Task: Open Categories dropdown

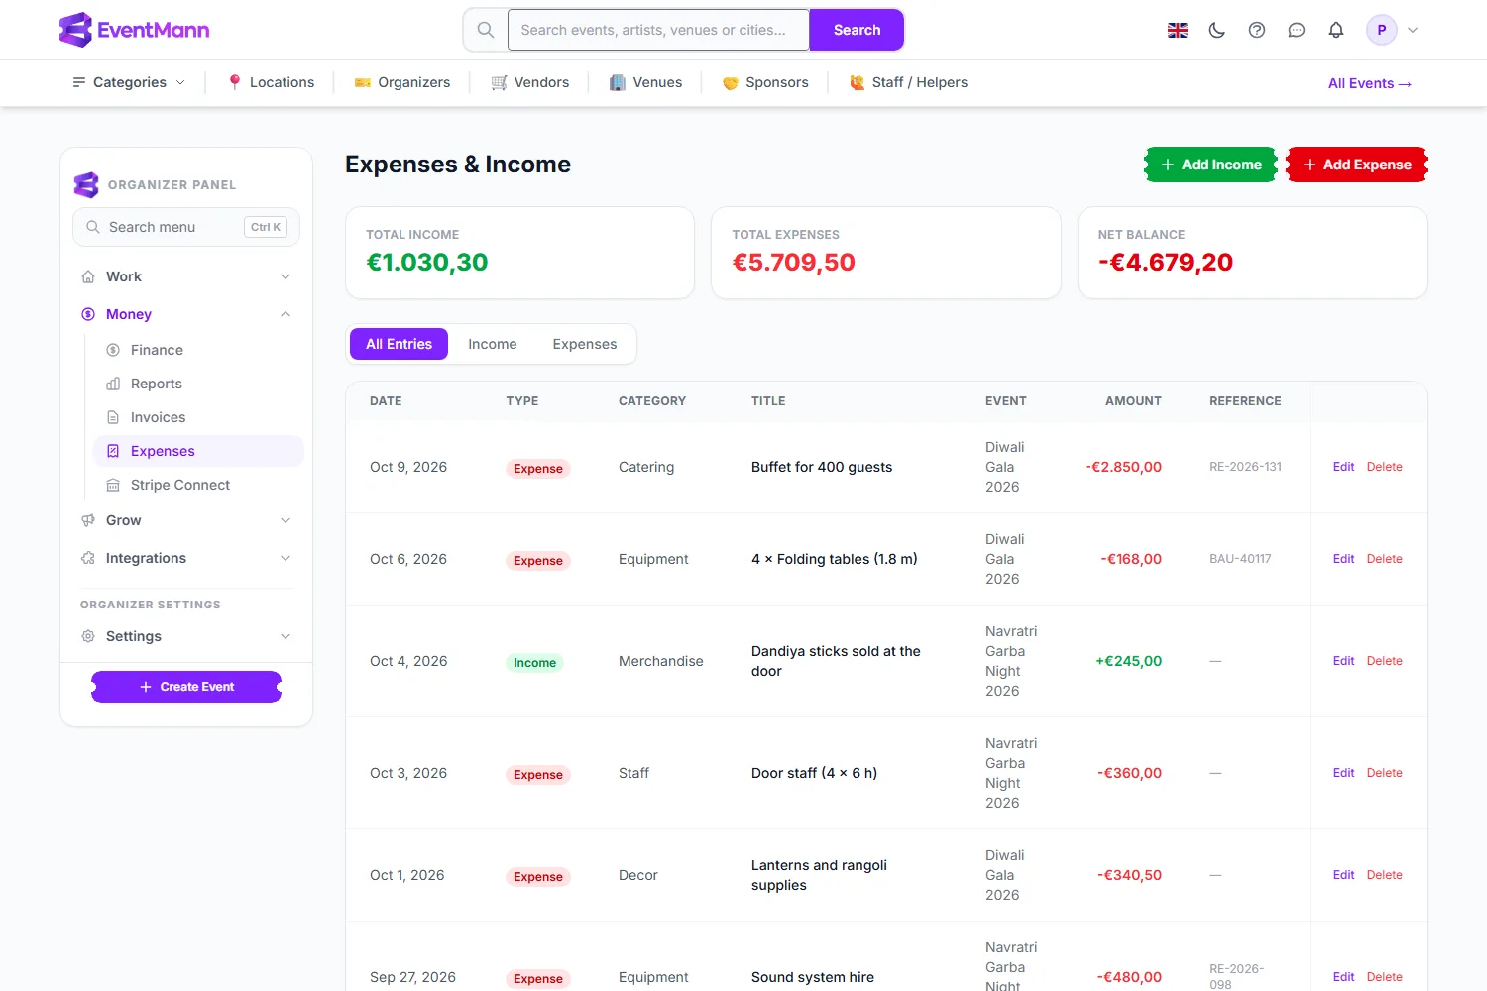Action: point(129,82)
